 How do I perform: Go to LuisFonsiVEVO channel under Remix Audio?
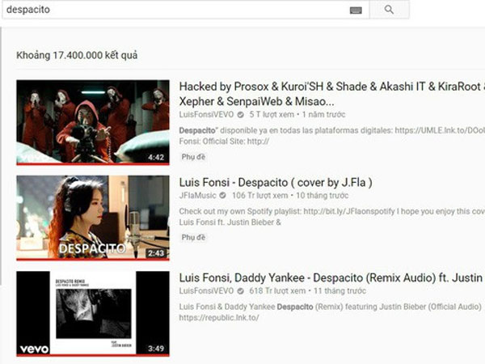pos(206,291)
